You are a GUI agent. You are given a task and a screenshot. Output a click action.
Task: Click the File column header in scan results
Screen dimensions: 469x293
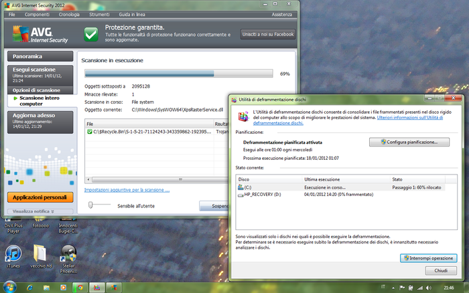click(149, 124)
